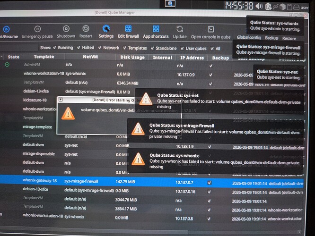Click the warning icon in sys-mirage-firewall failed notification
The image size is (315, 236).
coord(138,129)
